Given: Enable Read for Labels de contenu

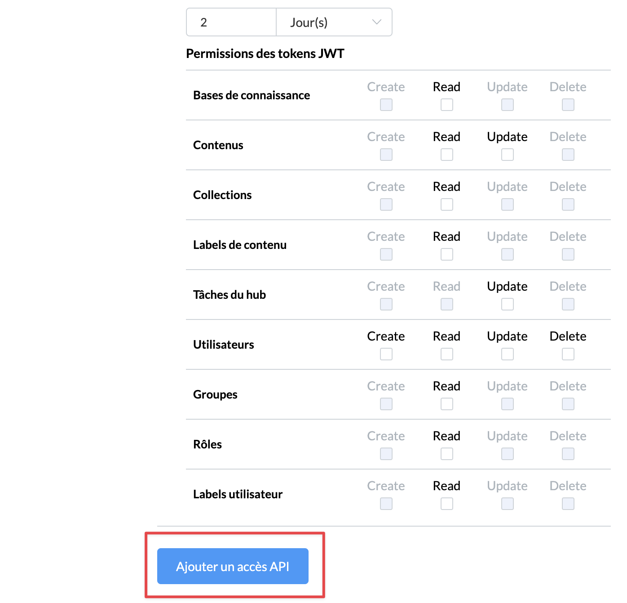Looking at the screenshot, I should [447, 254].
